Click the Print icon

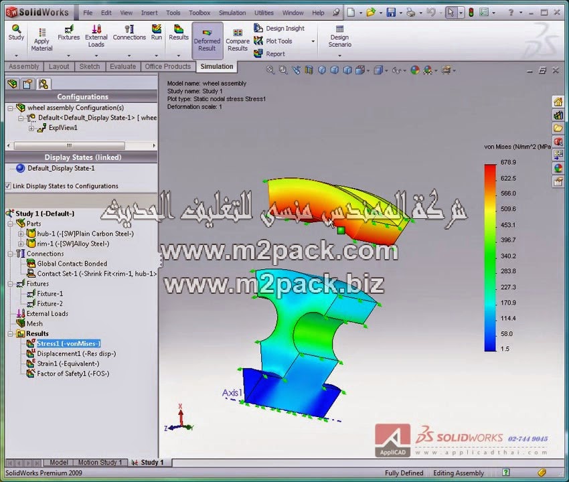411,13
